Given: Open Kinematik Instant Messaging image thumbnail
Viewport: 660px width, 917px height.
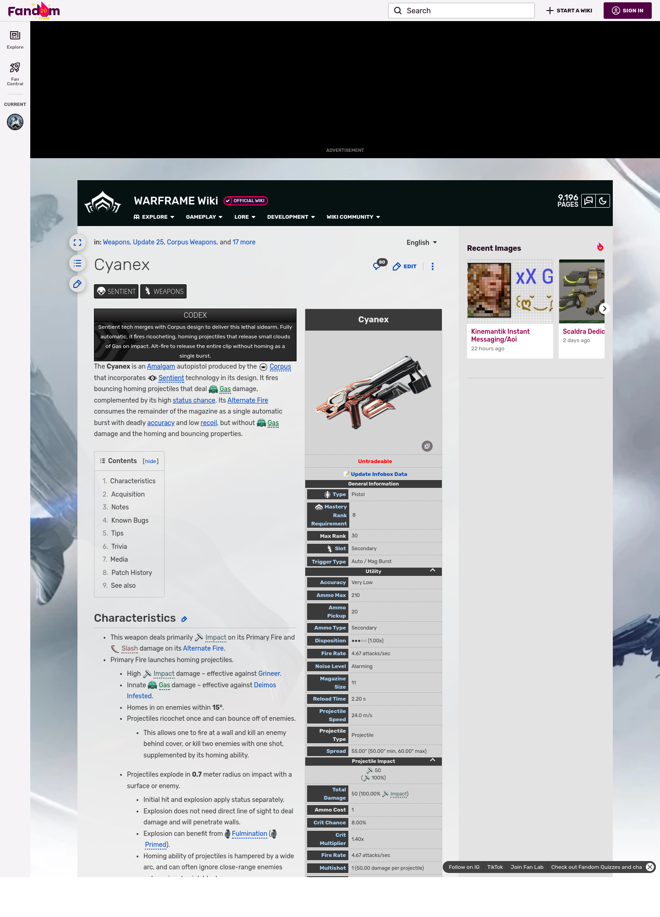Looking at the screenshot, I should pyautogui.click(x=510, y=292).
